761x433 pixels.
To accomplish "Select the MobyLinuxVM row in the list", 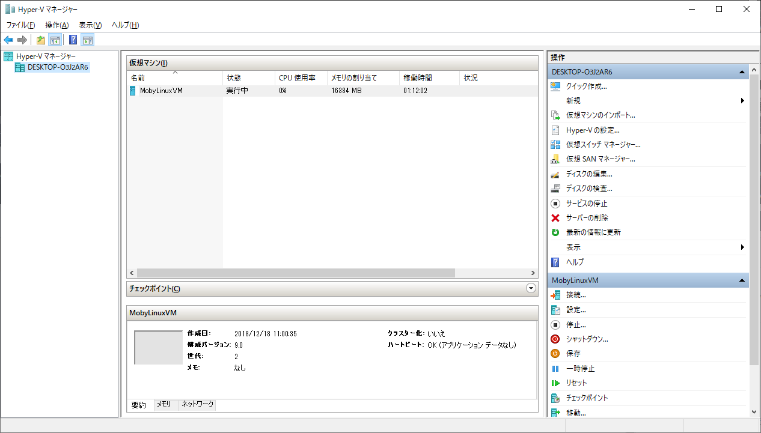I will click(x=332, y=91).
